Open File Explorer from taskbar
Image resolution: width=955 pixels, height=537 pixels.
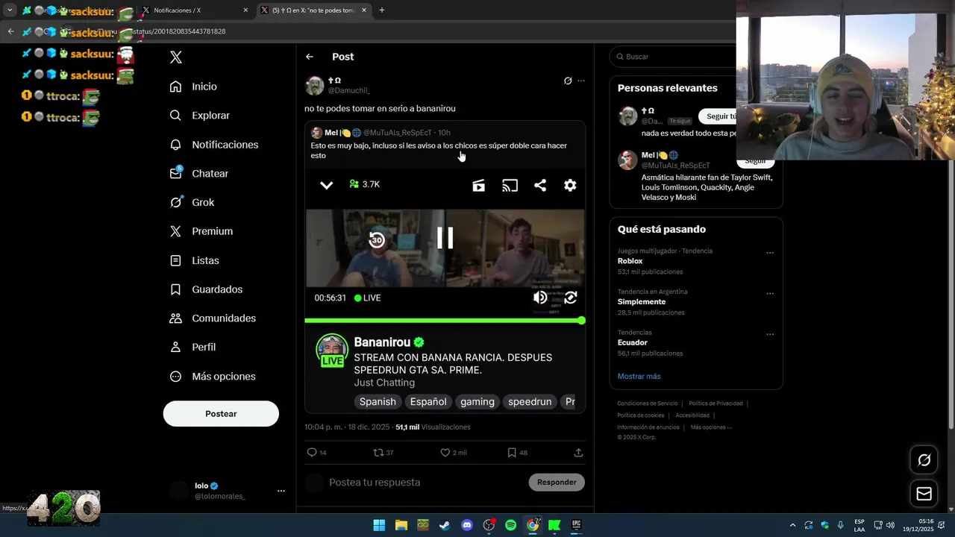(401, 525)
